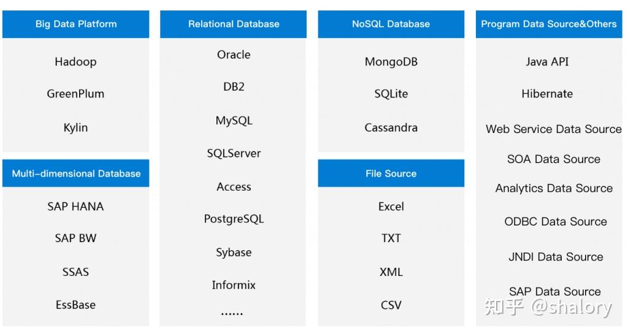Open the File Source header
This screenshot has height=336, width=628.
coord(391,174)
